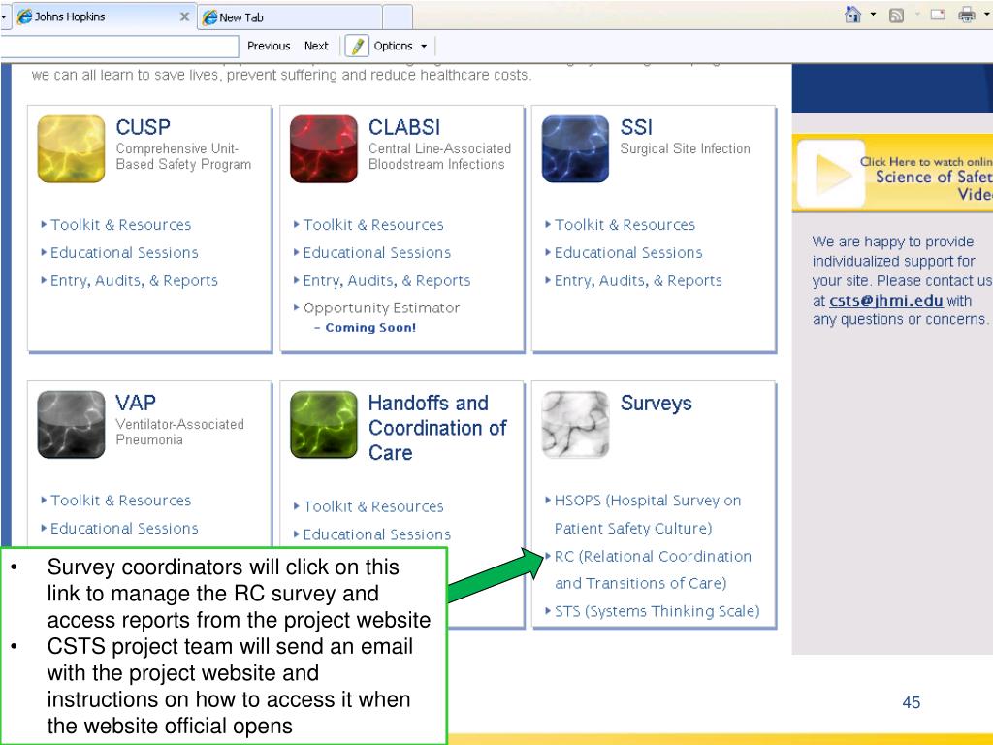Viewport: 993px width, 745px height.
Task: Open CUSP Toolkit & Resources link
Action: [x=120, y=225]
